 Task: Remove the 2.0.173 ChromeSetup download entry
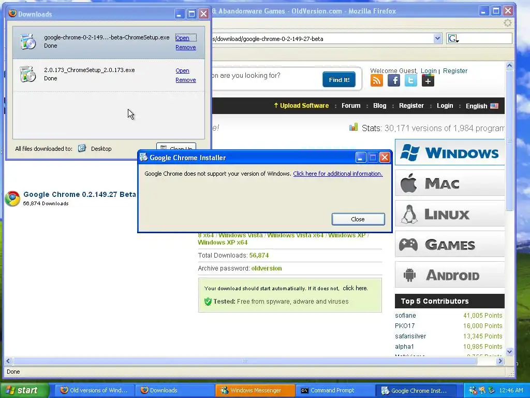[x=186, y=80]
